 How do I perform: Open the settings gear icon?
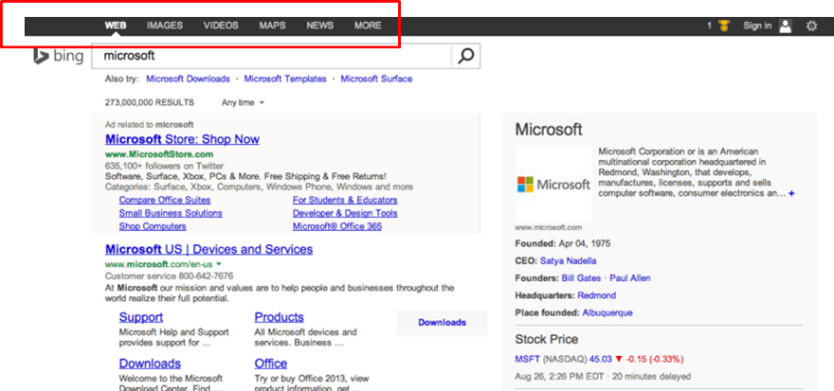(811, 27)
